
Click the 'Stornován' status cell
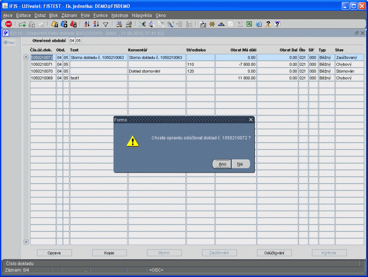[350, 71]
